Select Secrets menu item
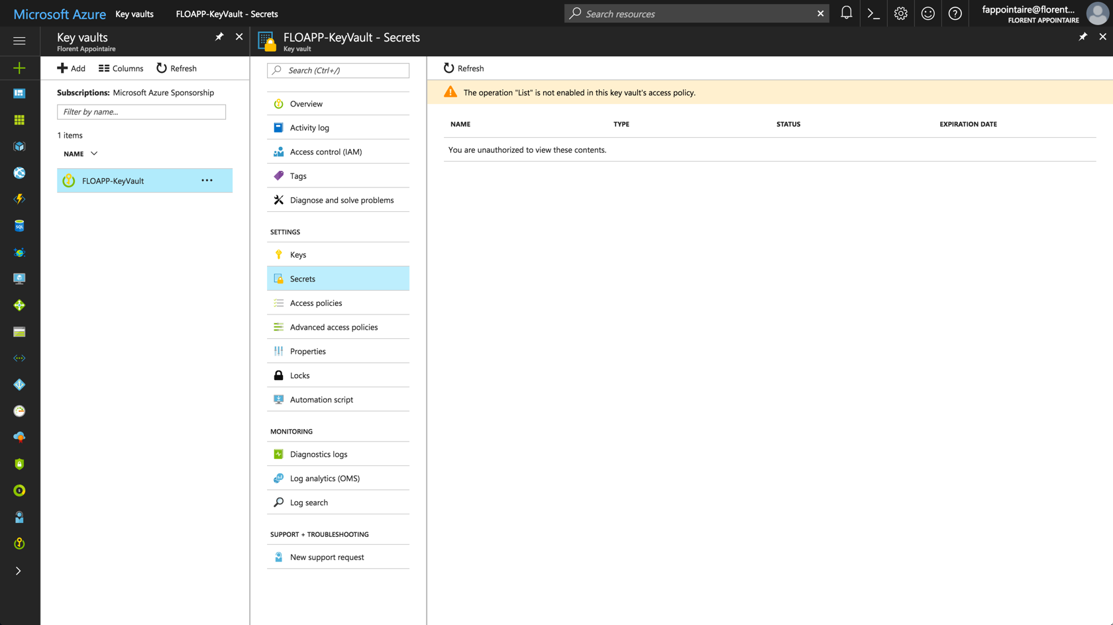Image resolution: width=1113 pixels, height=625 pixels. pyautogui.click(x=338, y=279)
